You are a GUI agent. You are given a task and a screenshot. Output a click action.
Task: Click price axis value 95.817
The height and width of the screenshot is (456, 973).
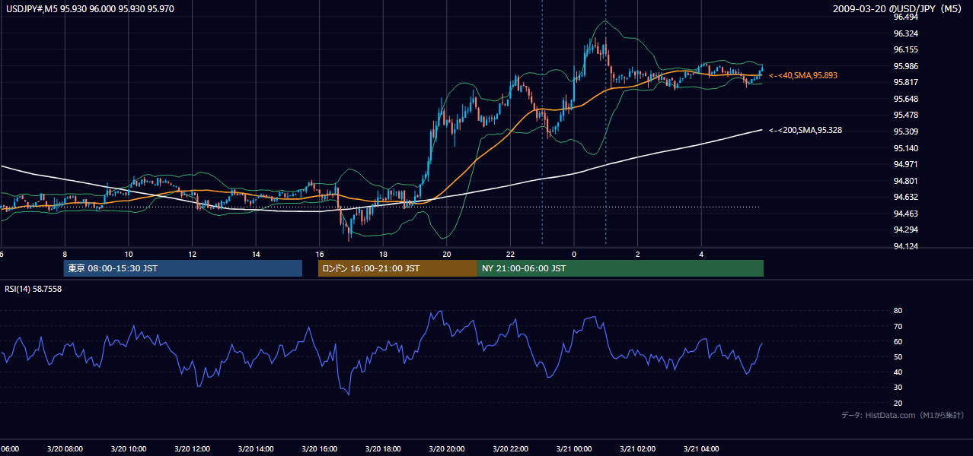(x=904, y=82)
